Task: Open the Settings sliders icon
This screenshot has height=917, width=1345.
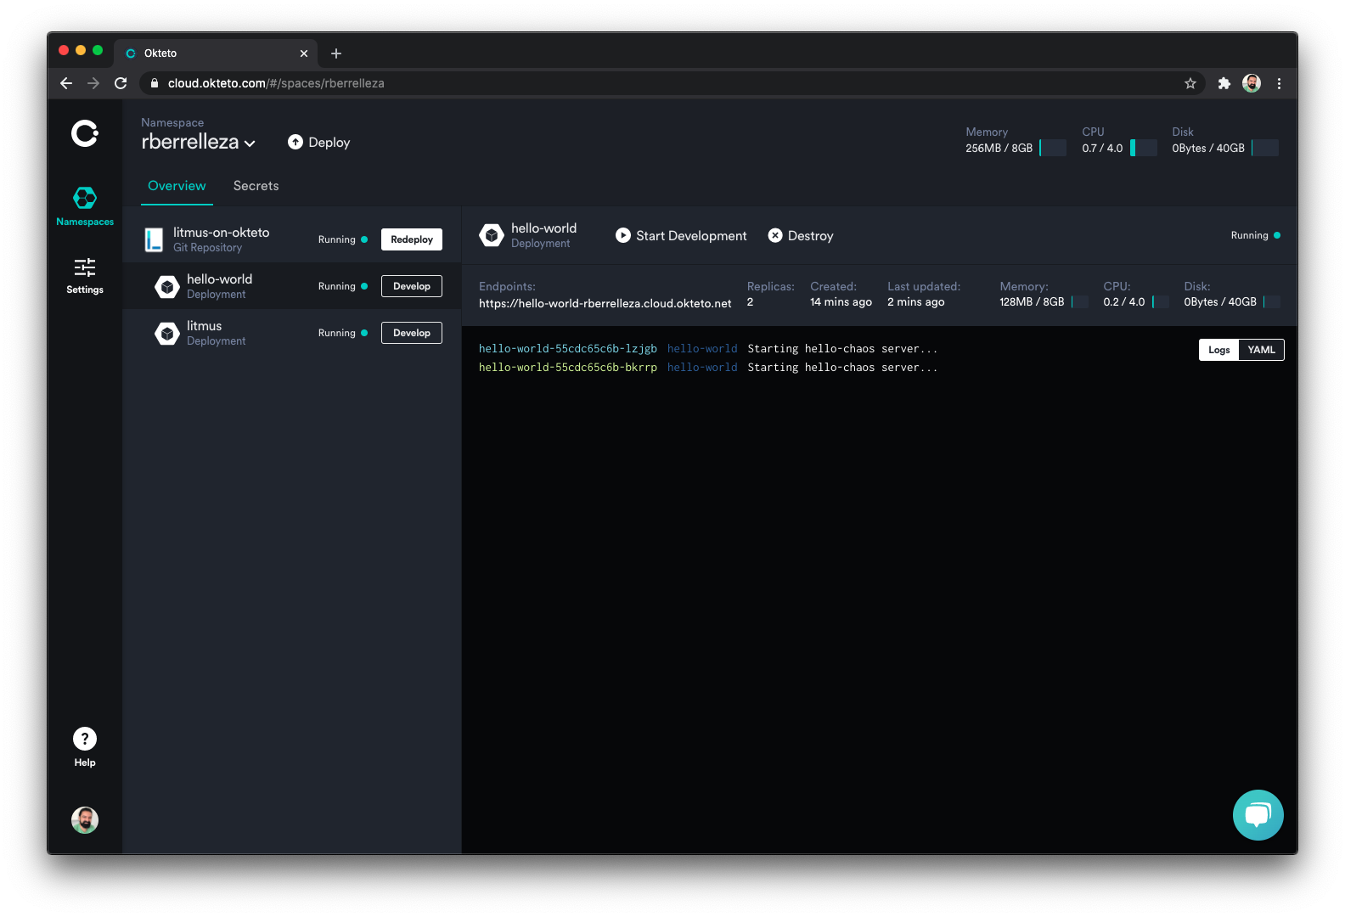Action: (85, 267)
